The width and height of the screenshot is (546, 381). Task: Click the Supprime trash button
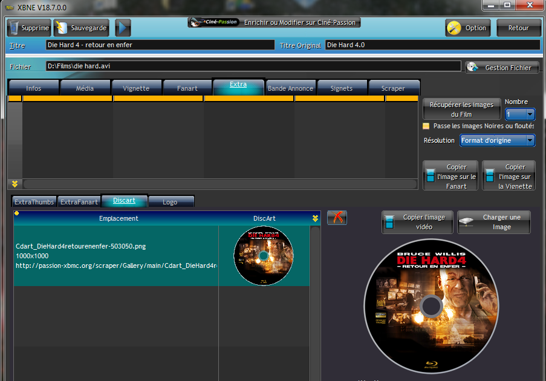click(x=29, y=28)
